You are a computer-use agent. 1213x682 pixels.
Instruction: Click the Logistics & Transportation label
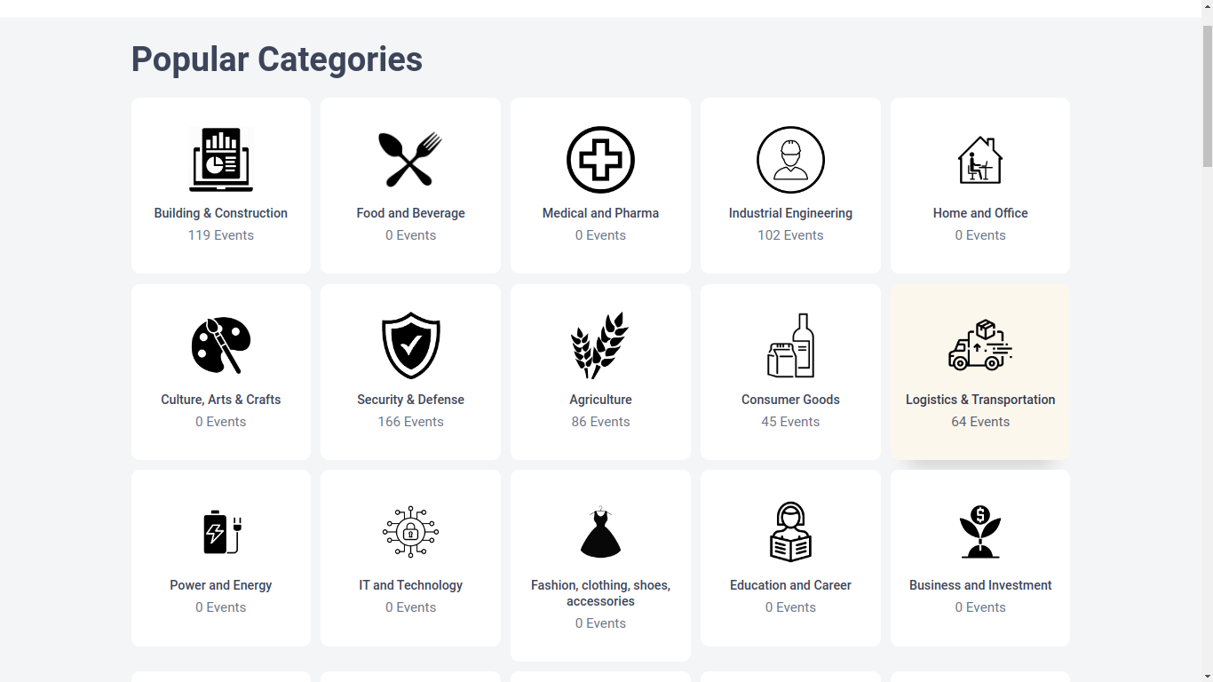980,400
